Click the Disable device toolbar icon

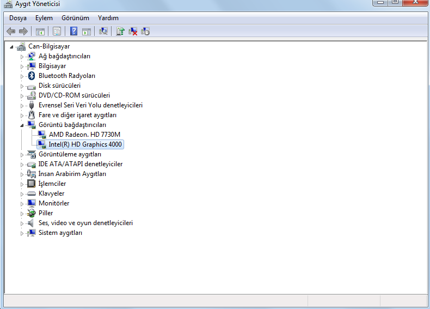pos(145,31)
